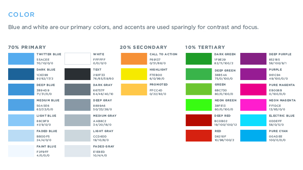Select the White color swatch
303x170 pixels.
click(x=77, y=59)
